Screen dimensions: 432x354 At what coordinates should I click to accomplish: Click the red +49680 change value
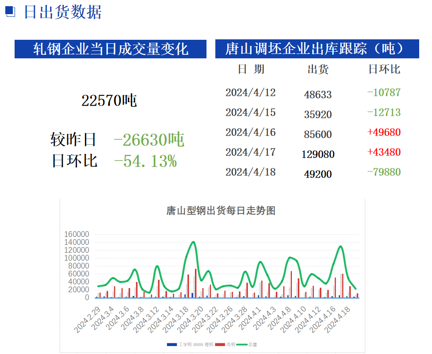384,132
